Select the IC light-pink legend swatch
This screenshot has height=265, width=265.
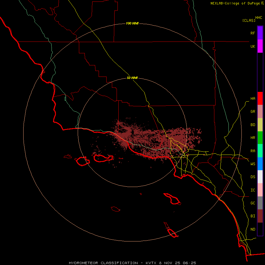click(x=260, y=190)
